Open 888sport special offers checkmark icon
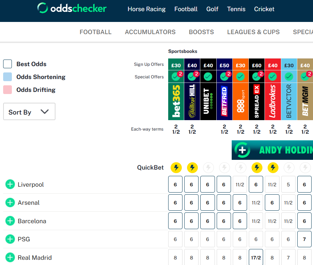The image size is (313, 265). [x=240, y=77]
